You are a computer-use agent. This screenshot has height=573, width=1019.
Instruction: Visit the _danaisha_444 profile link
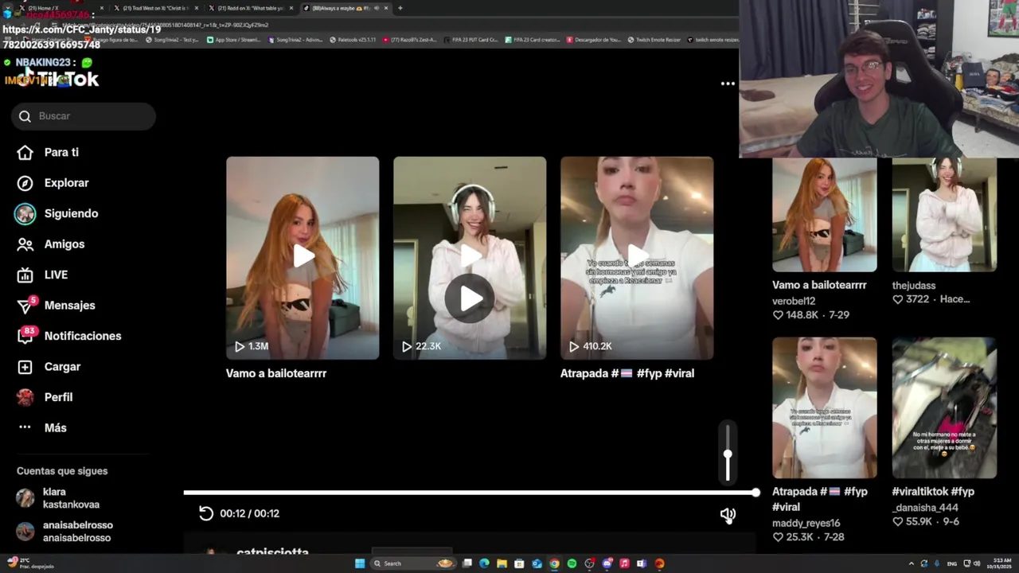click(925, 508)
